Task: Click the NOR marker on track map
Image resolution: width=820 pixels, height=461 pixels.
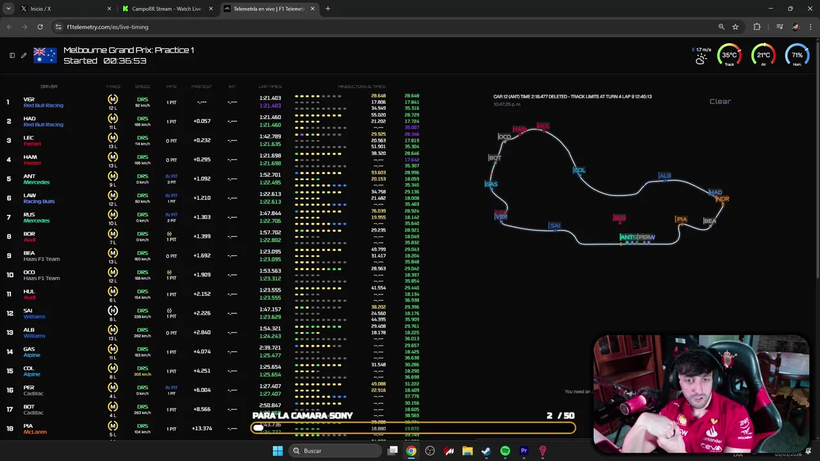Action: [x=723, y=199]
